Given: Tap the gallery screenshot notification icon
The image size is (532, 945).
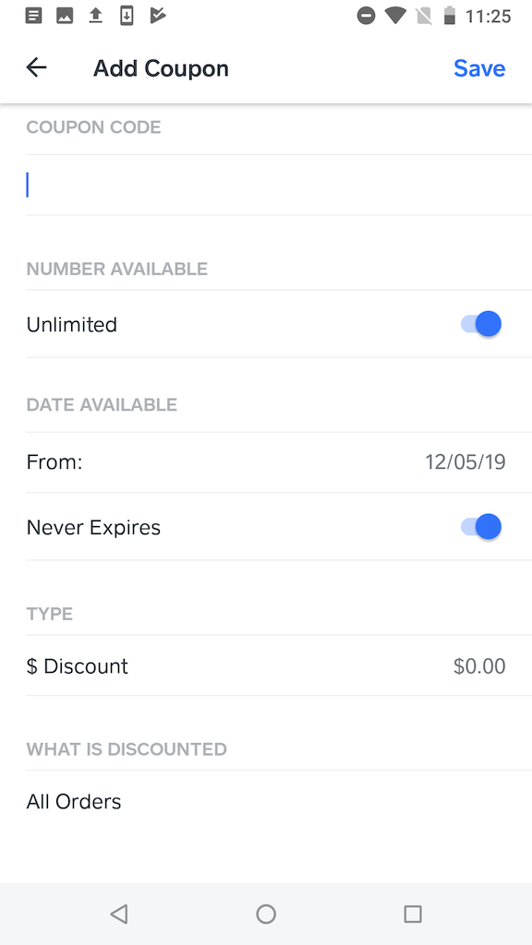Looking at the screenshot, I should pyautogui.click(x=65, y=15).
